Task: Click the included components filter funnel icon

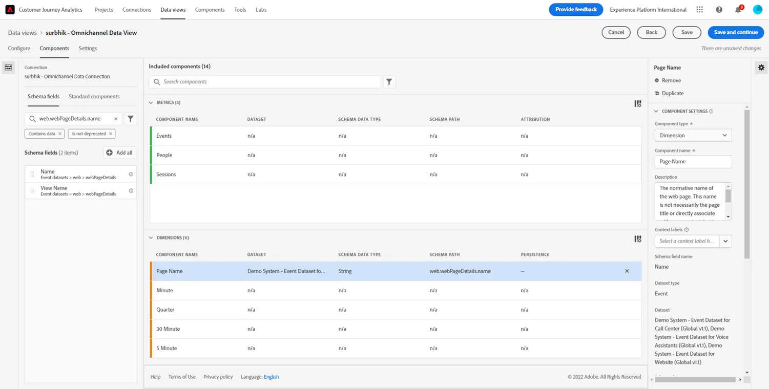Action: (x=389, y=82)
